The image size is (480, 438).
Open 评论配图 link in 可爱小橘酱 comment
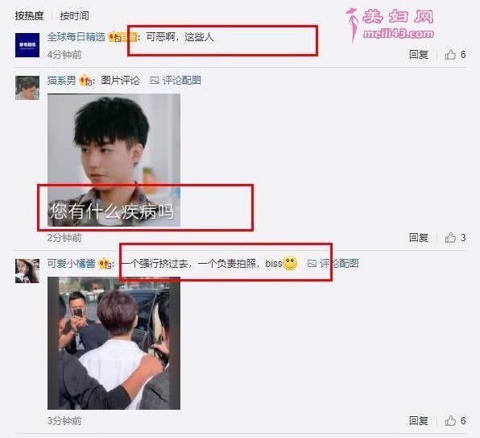[333, 263]
